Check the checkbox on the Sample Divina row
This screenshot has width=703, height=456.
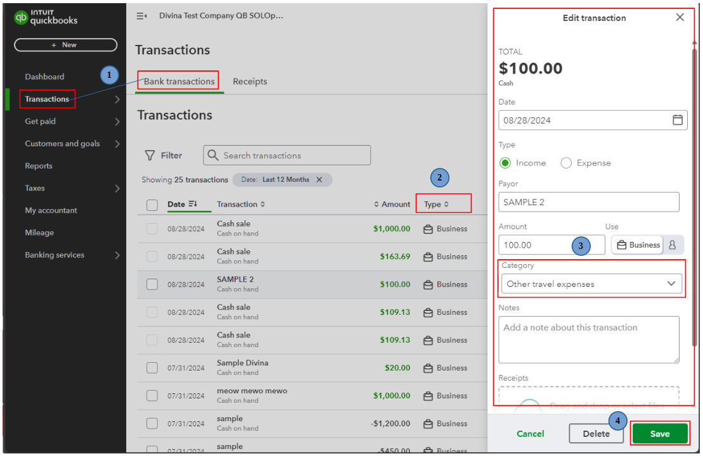tap(152, 368)
